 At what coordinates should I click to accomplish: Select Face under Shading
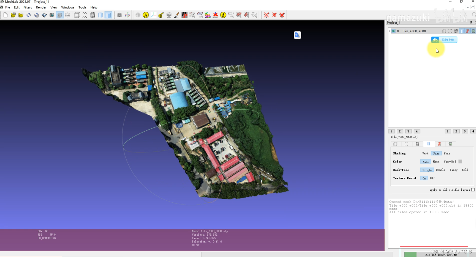[436, 154]
